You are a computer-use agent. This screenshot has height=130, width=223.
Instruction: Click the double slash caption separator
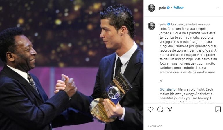coord(161,81)
